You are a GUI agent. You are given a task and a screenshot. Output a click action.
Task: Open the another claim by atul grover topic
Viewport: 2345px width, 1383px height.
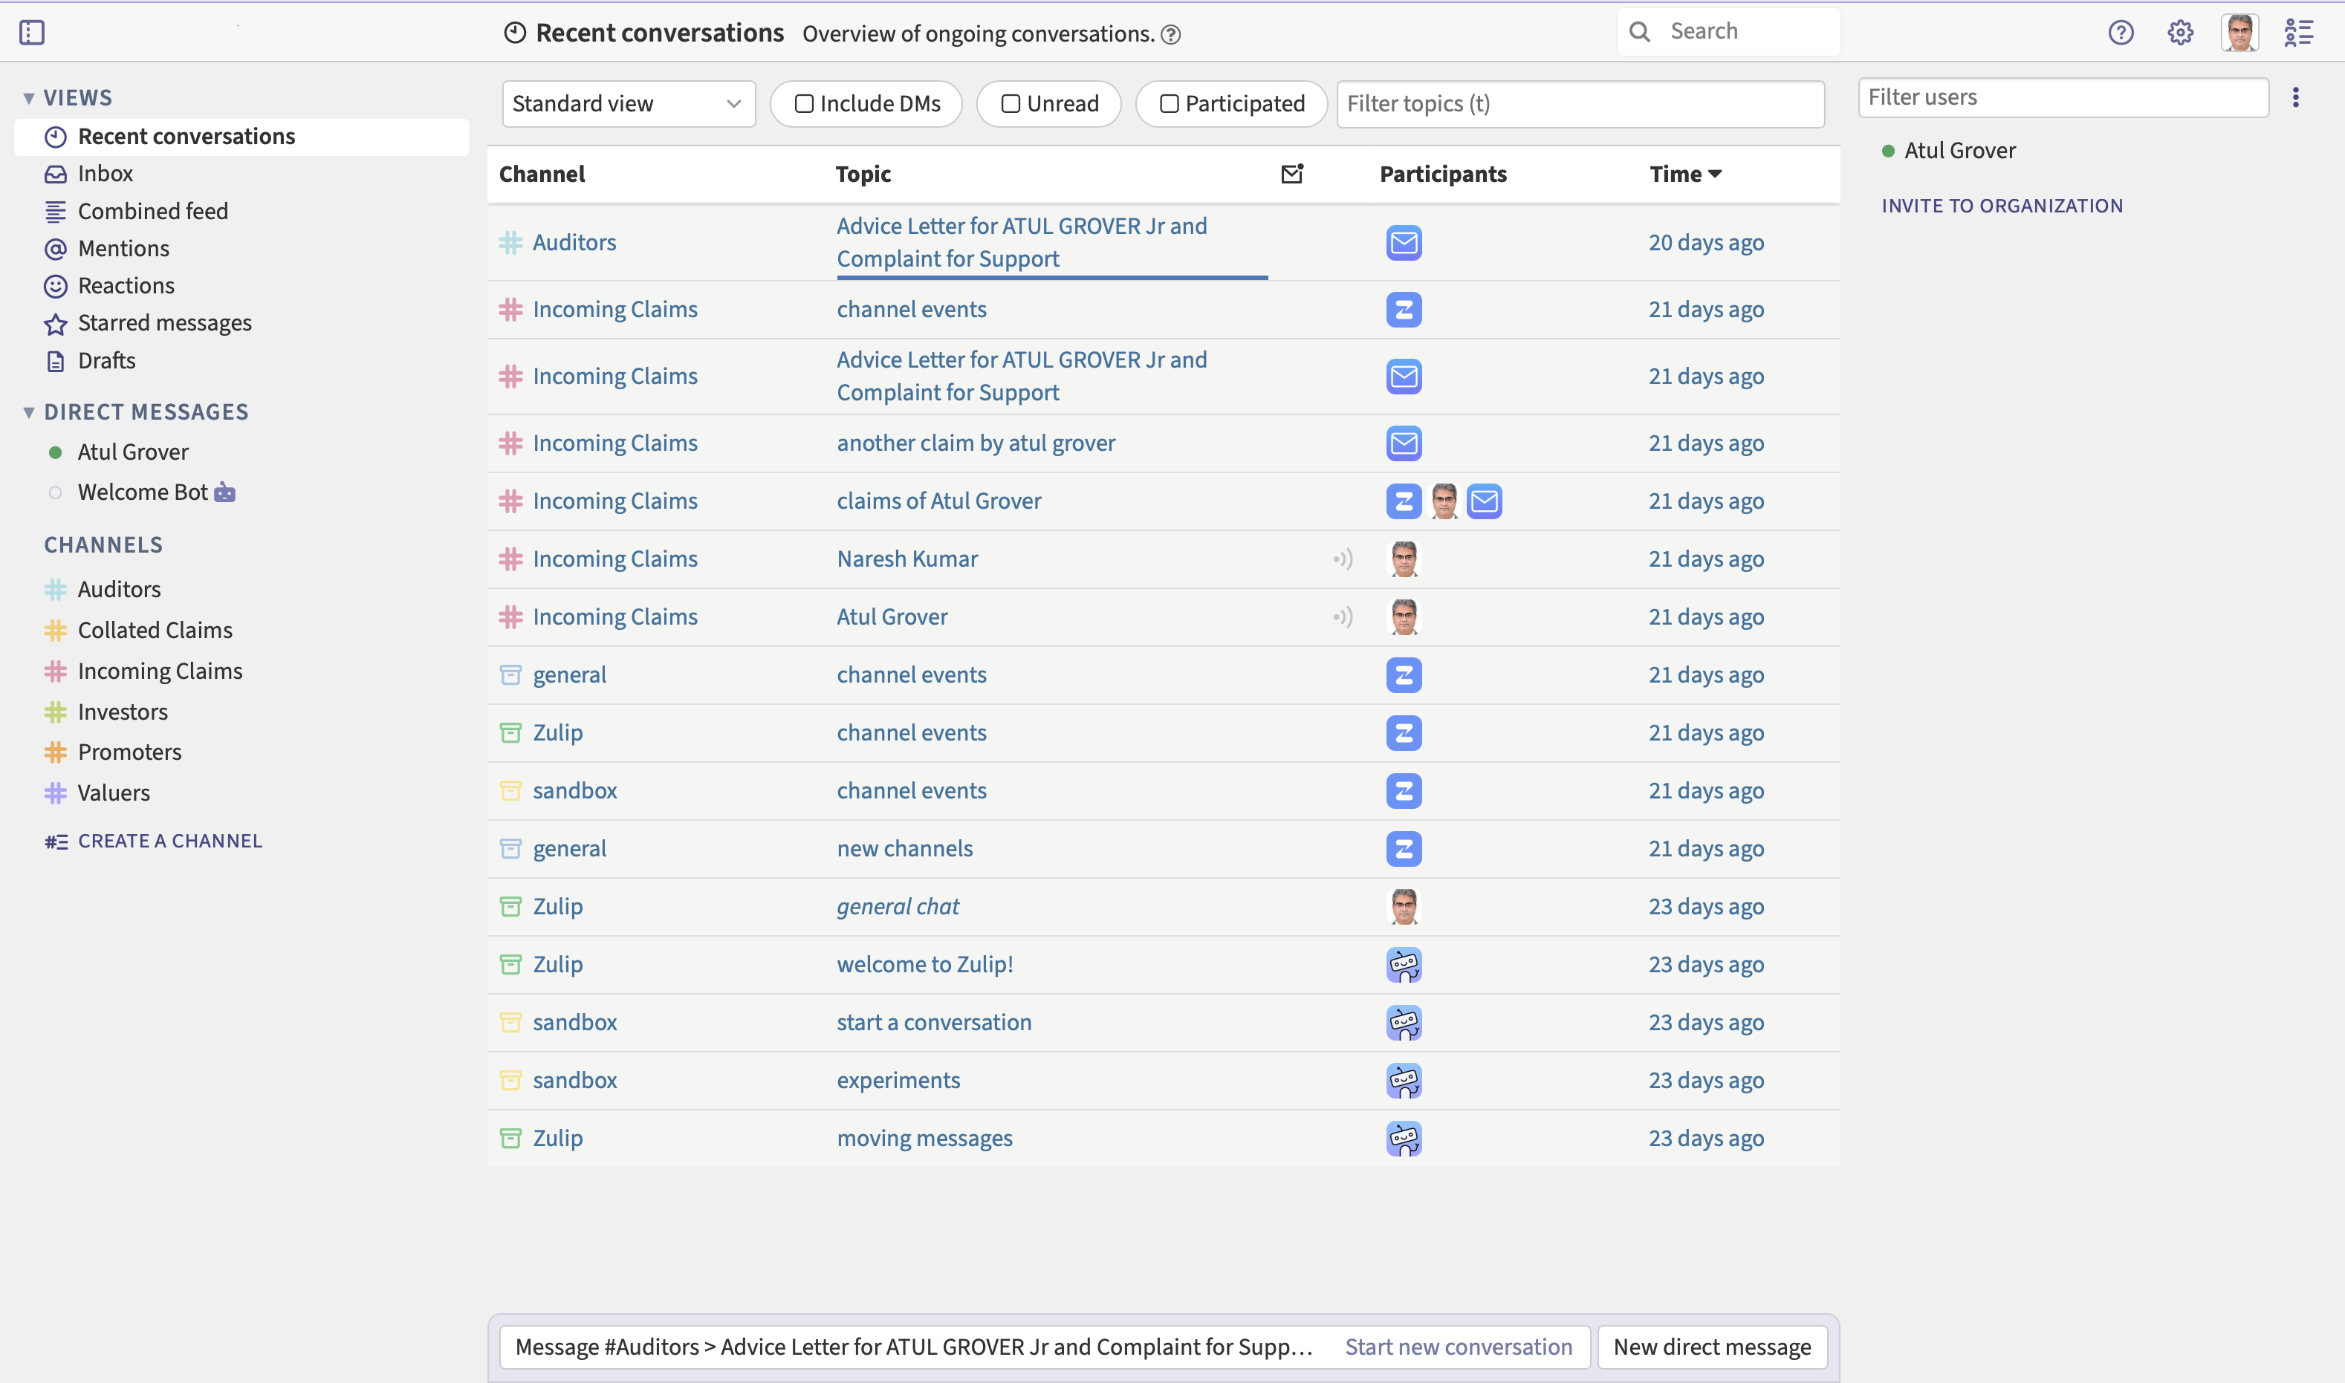click(x=976, y=443)
